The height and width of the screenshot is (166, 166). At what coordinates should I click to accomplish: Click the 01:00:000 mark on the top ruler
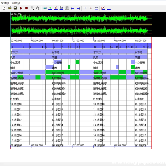coord(78,41)
